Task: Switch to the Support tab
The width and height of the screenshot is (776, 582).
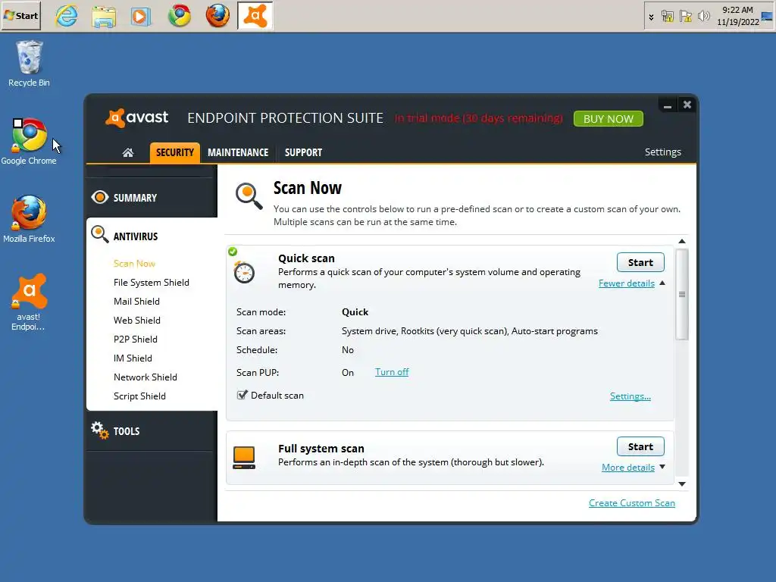Action: 303,152
